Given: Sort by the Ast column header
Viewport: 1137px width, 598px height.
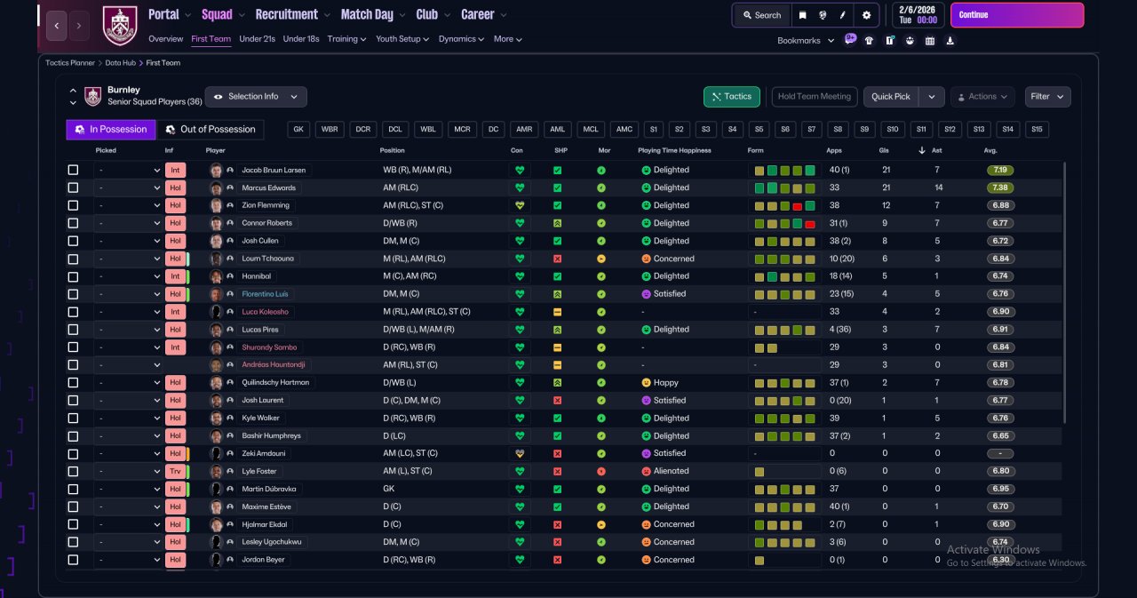Looking at the screenshot, I should [937, 151].
